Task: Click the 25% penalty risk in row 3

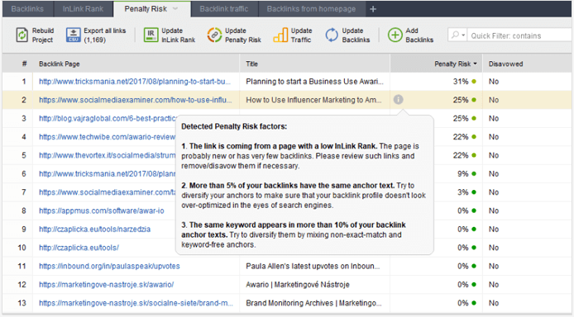Action: point(461,118)
